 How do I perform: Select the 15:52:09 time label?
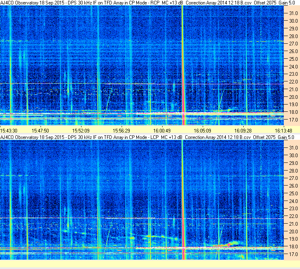[x=81, y=131]
